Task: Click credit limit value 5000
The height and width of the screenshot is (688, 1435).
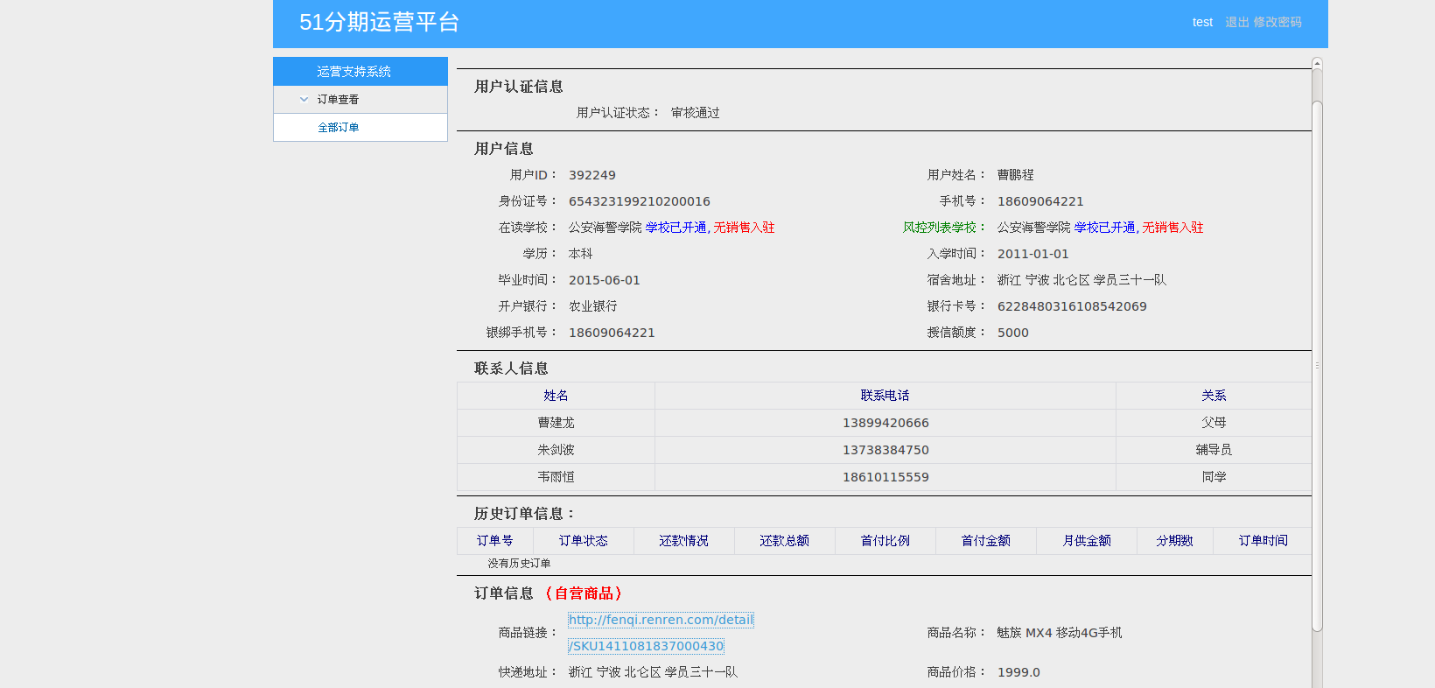Action: tap(1013, 333)
